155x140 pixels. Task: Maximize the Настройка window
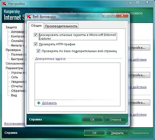[x=138, y=3]
